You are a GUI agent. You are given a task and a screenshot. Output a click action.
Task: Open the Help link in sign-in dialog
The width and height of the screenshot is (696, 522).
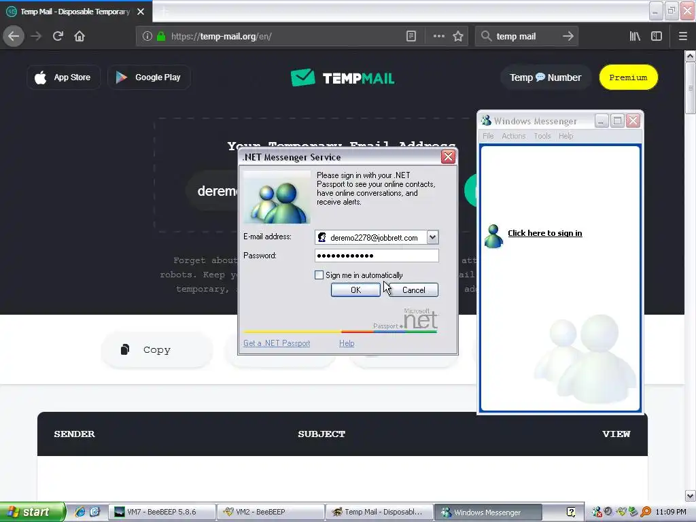click(347, 343)
